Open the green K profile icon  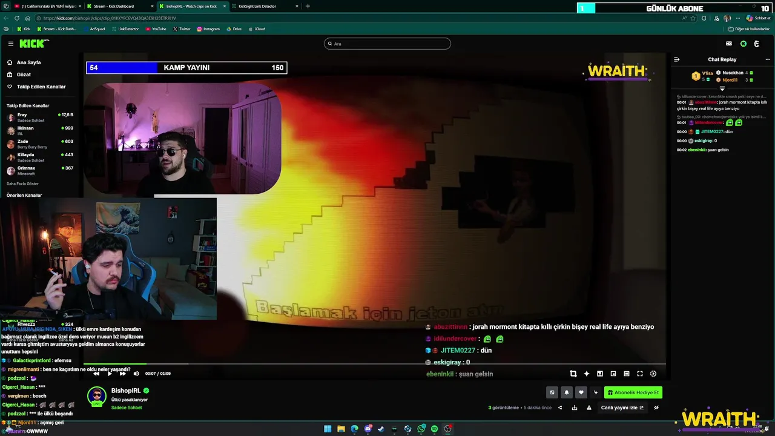point(744,44)
